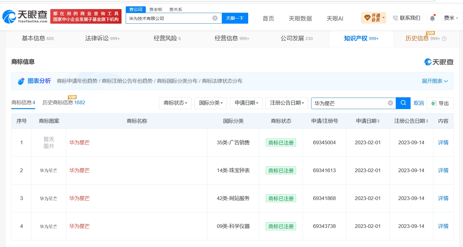Screen dimensions: 463x247
Task: Open the 基本信息 tab
Action: click(38, 38)
